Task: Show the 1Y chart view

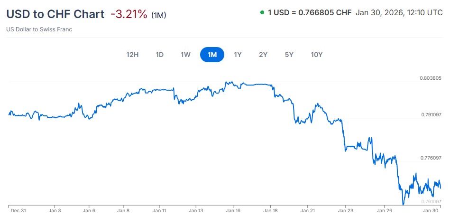Action: [238, 55]
